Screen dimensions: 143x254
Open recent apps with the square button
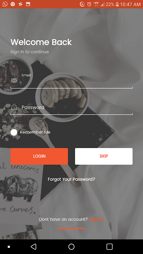(109, 247)
